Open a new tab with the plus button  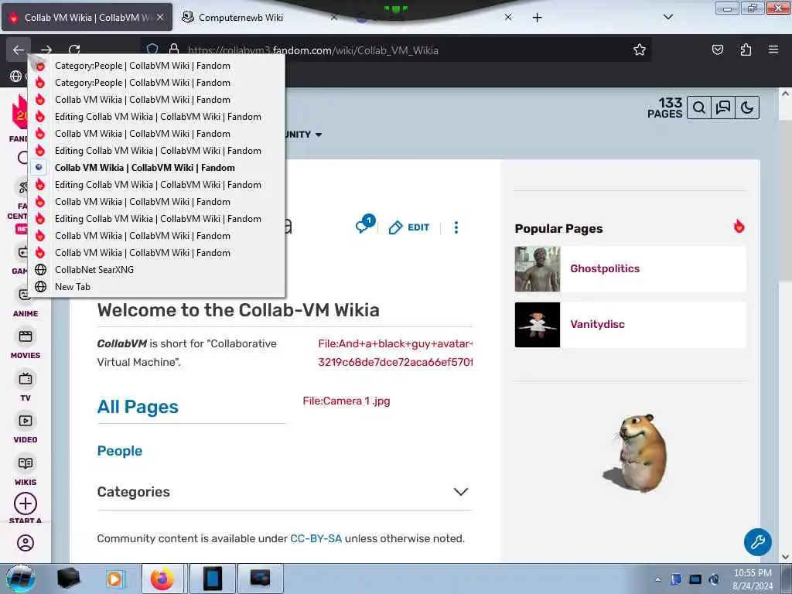[x=538, y=18]
